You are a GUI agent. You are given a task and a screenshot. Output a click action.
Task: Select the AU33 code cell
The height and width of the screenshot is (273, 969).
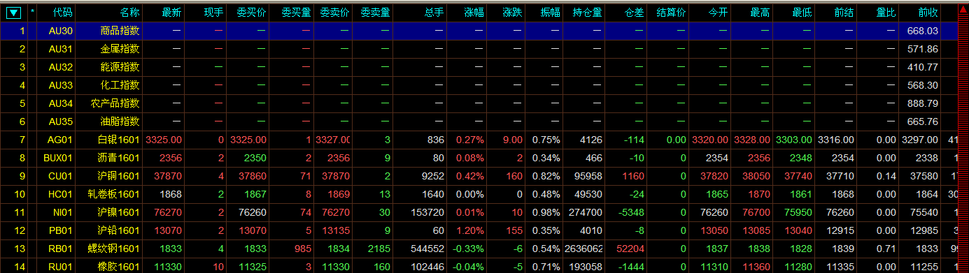(x=61, y=85)
